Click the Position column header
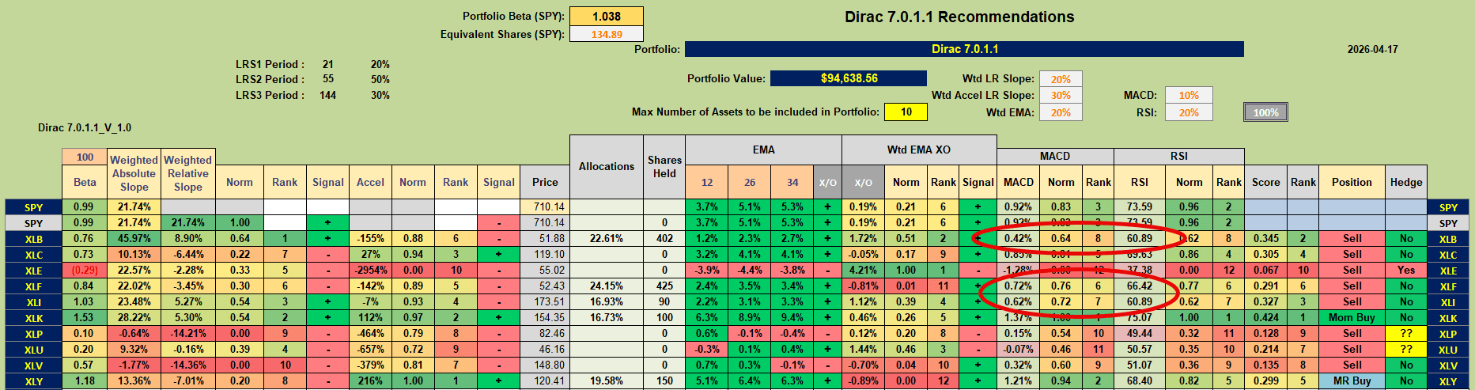 click(1352, 182)
